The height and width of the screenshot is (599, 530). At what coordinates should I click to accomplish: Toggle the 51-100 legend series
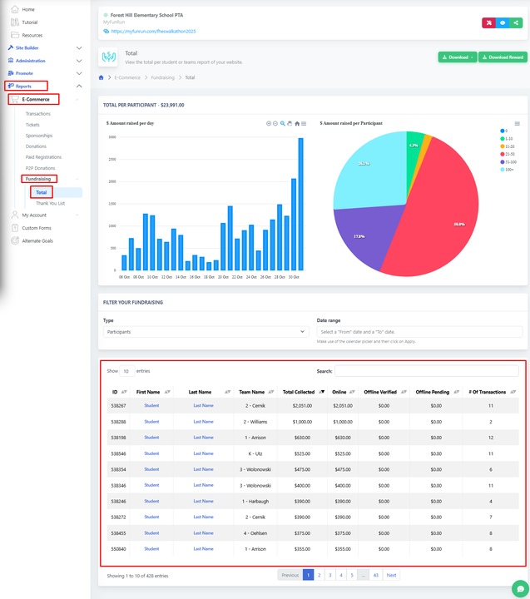(x=508, y=161)
